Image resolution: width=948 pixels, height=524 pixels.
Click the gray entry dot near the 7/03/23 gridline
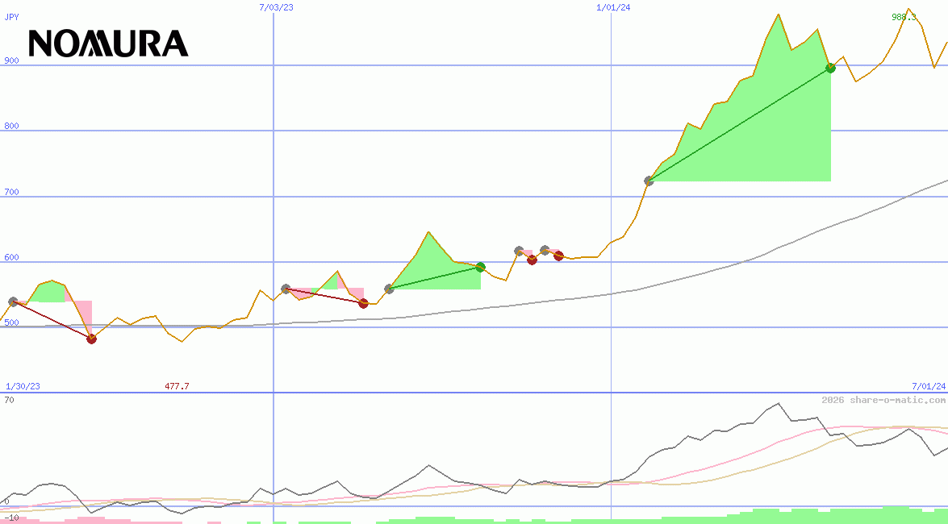tap(284, 287)
